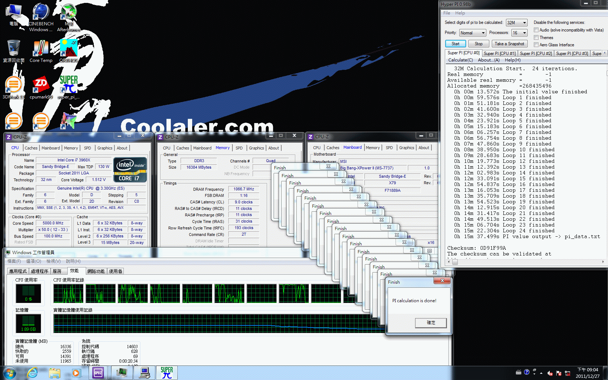Show hidden tray icons arrow
The width and height of the screenshot is (608, 380).
[541, 373]
